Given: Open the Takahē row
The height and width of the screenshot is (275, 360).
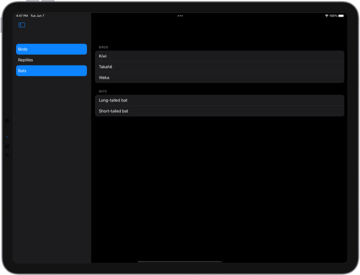Looking at the screenshot, I should click(220, 67).
